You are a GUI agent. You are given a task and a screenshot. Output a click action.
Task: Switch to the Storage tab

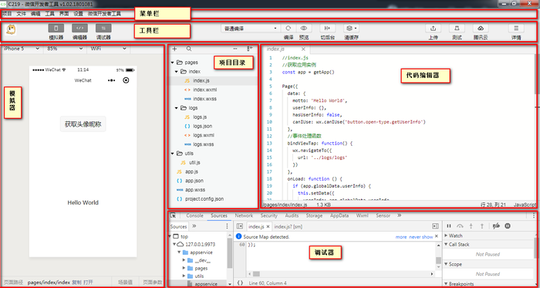(314, 215)
